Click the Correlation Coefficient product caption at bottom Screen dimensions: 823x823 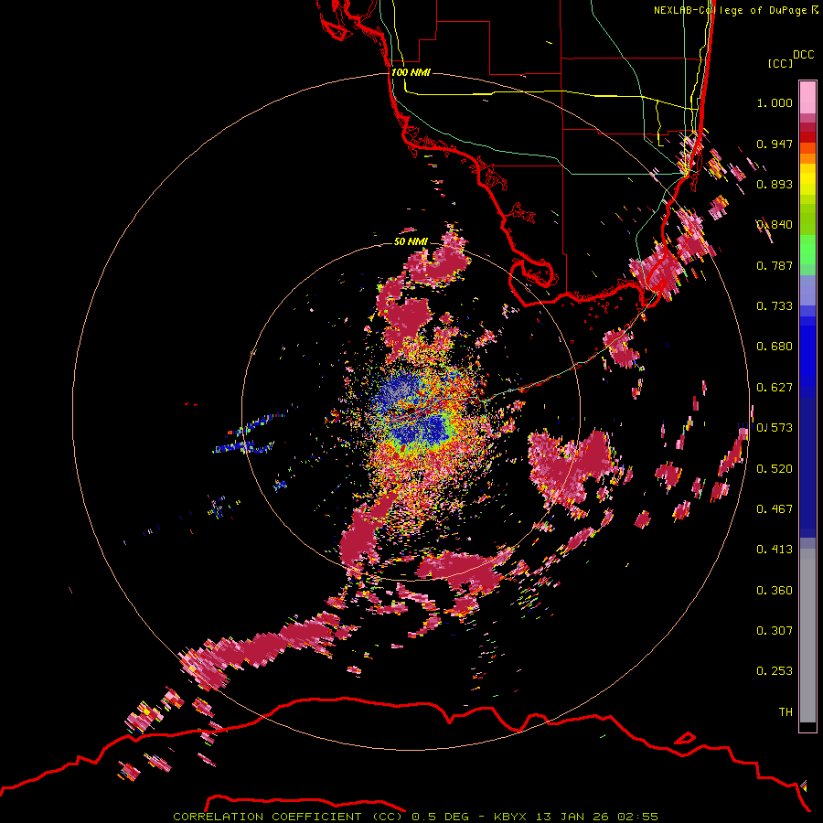(415, 817)
